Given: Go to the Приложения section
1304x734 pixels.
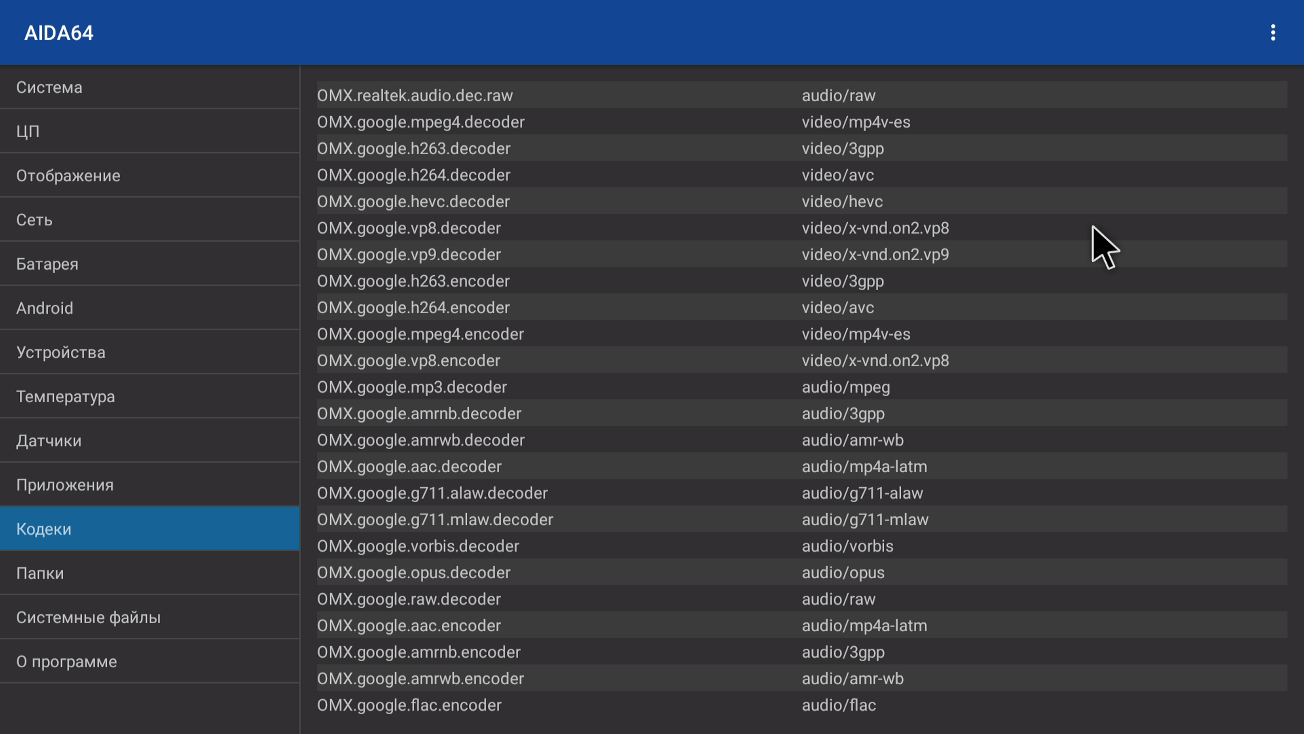Looking at the screenshot, I should pyautogui.click(x=150, y=484).
